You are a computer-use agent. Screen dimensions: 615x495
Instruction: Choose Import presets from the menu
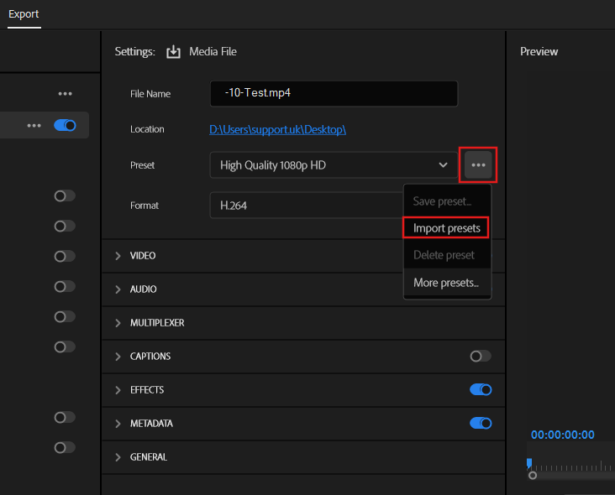[446, 227]
